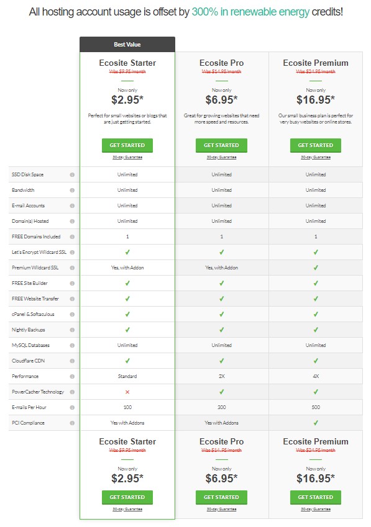Viewport: 371px width, 527px height.
Task: Open info icon for Cloudflare CDN
Action: click(72, 361)
